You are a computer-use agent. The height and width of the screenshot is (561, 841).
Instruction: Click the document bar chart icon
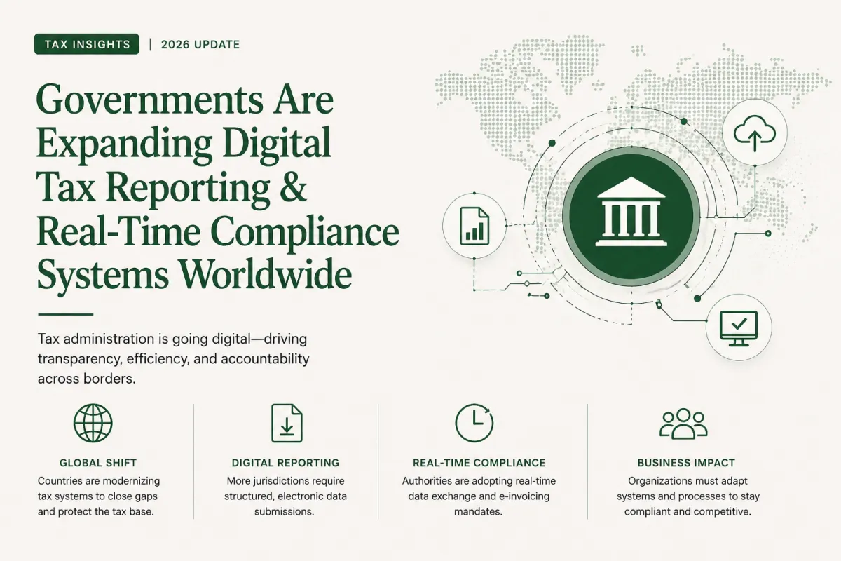(475, 226)
